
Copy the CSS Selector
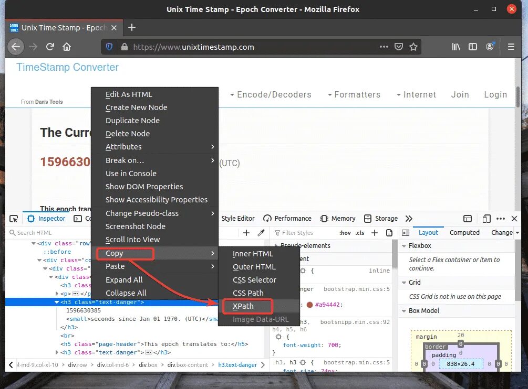(x=258, y=280)
